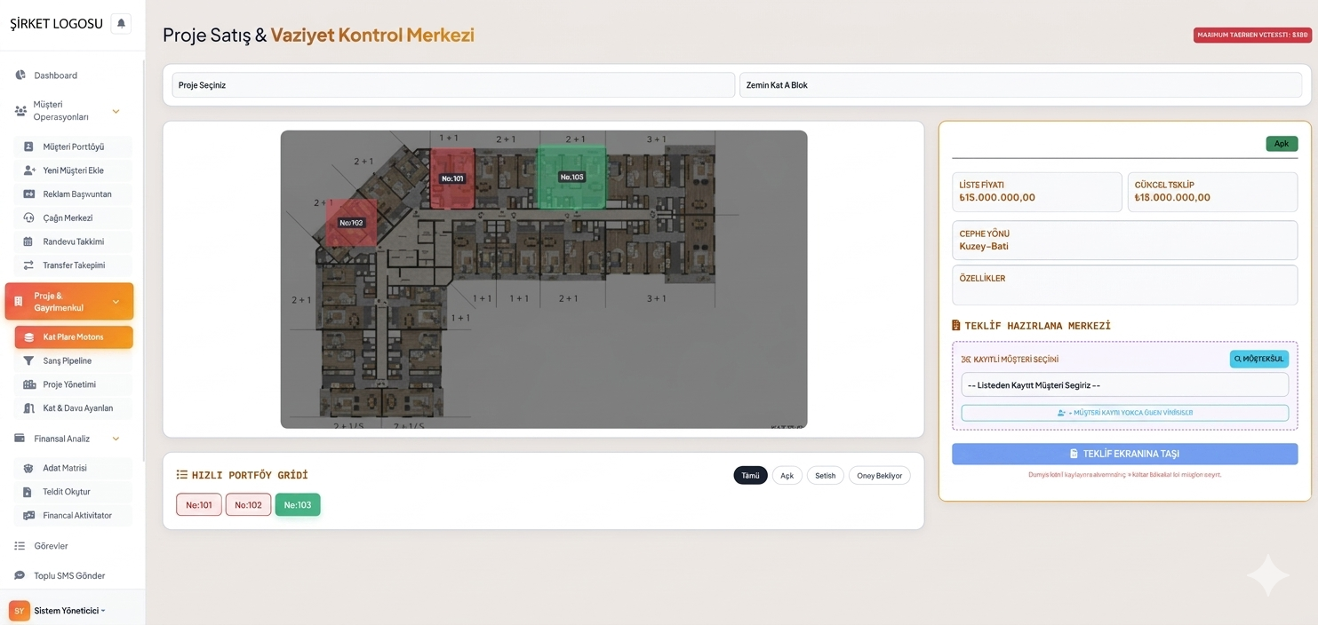The image size is (1318, 625).
Task: Select the Tümü filter pill
Action: 750,476
